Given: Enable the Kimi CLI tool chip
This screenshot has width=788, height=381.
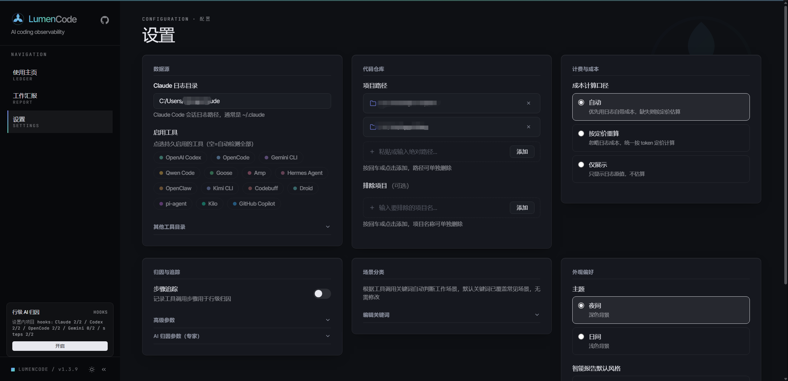Looking at the screenshot, I should point(220,188).
